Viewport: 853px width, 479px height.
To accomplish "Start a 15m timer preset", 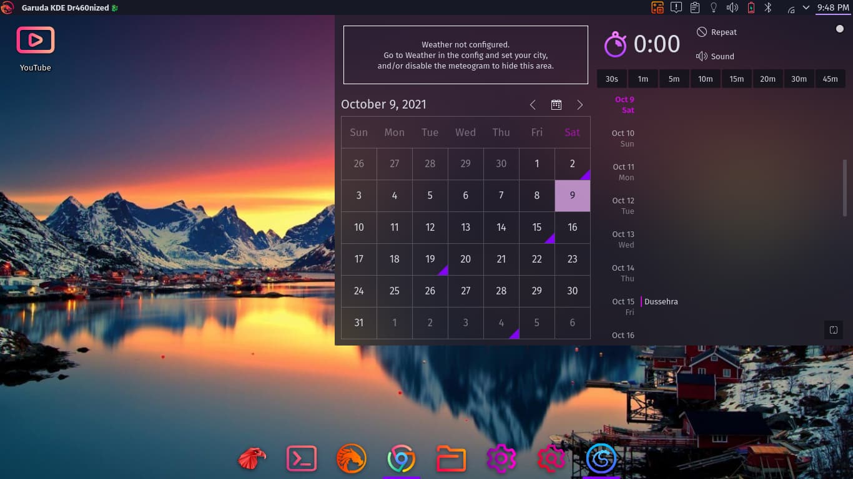I will click(737, 79).
